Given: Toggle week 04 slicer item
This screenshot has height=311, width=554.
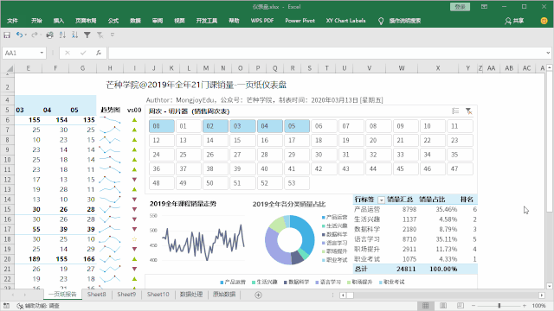Looking at the screenshot, I should (x=270, y=126).
